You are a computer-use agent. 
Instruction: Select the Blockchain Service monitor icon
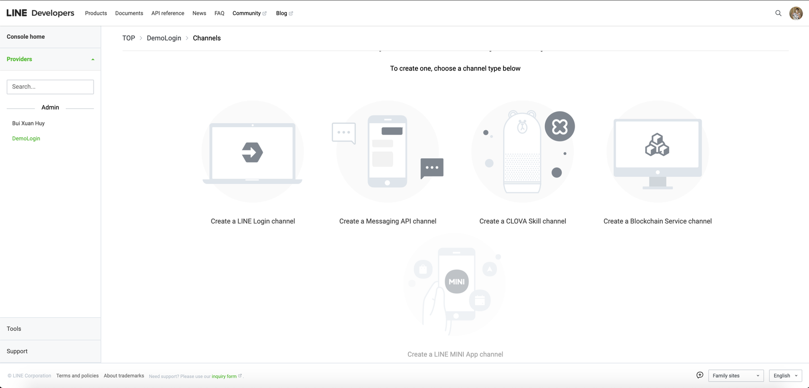click(657, 152)
